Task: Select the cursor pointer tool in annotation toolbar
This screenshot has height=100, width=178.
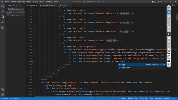Action: pos(169,34)
